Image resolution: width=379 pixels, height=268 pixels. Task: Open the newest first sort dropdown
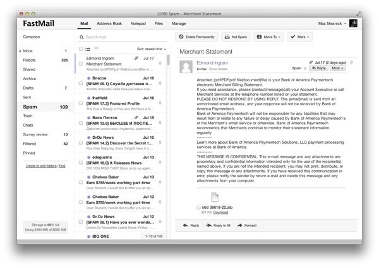pos(151,49)
